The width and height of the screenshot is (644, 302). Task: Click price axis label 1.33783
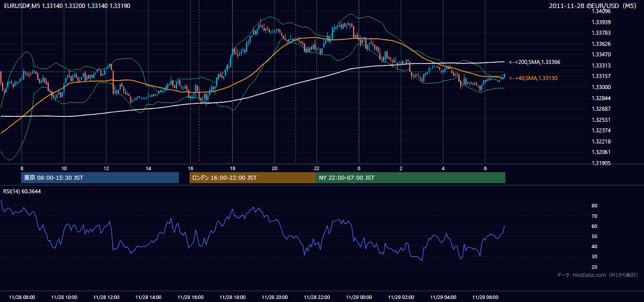click(x=601, y=33)
